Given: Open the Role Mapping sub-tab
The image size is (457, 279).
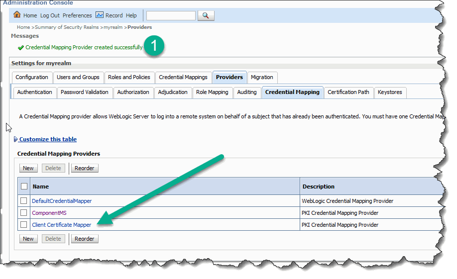Looking at the screenshot, I should pos(212,93).
